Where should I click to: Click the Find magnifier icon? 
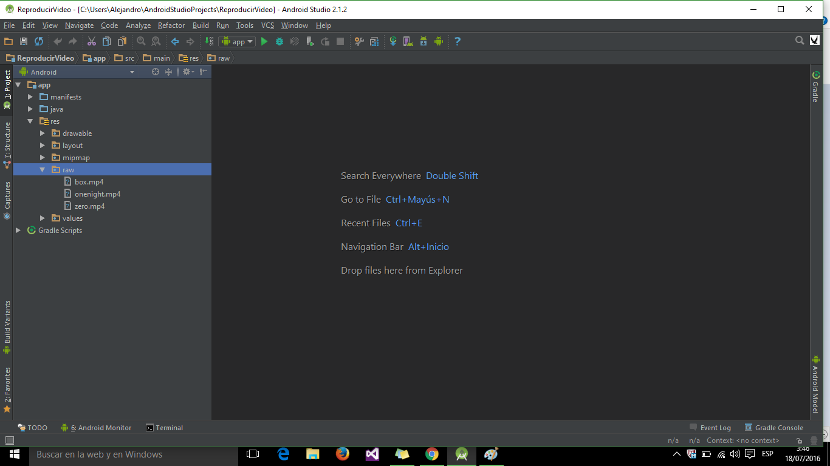[x=141, y=41]
